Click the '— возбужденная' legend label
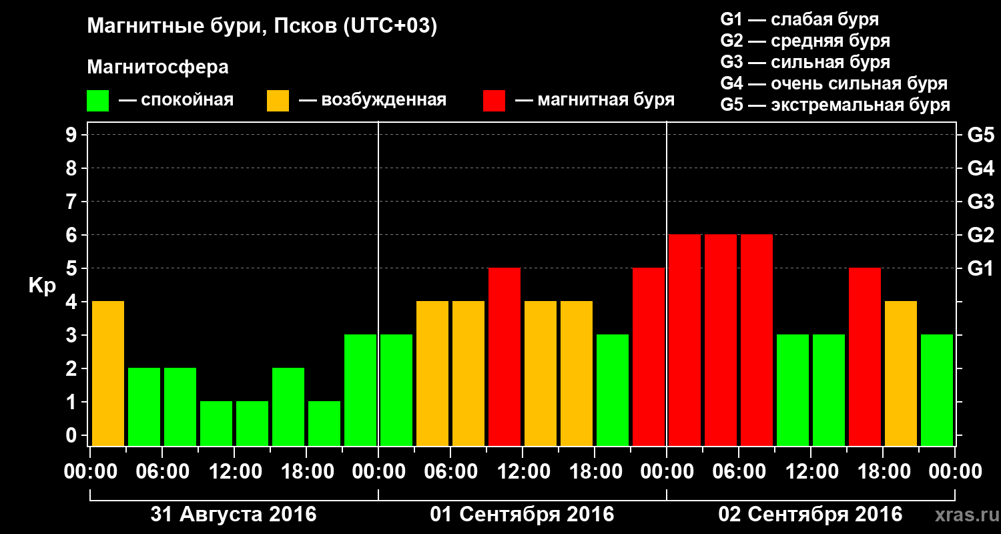This screenshot has height=534, width=1001. (x=372, y=100)
